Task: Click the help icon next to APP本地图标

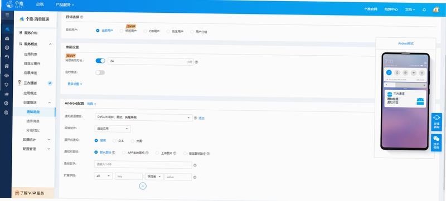Action: click(x=147, y=153)
